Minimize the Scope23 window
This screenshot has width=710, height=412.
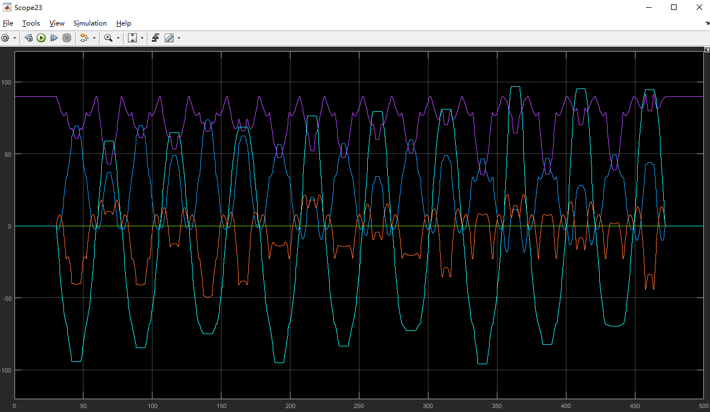(x=649, y=8)
